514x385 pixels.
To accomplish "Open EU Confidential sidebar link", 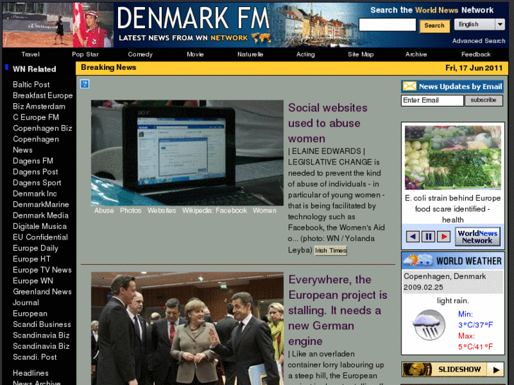I will pyautogui.click(x=40, y=237).
